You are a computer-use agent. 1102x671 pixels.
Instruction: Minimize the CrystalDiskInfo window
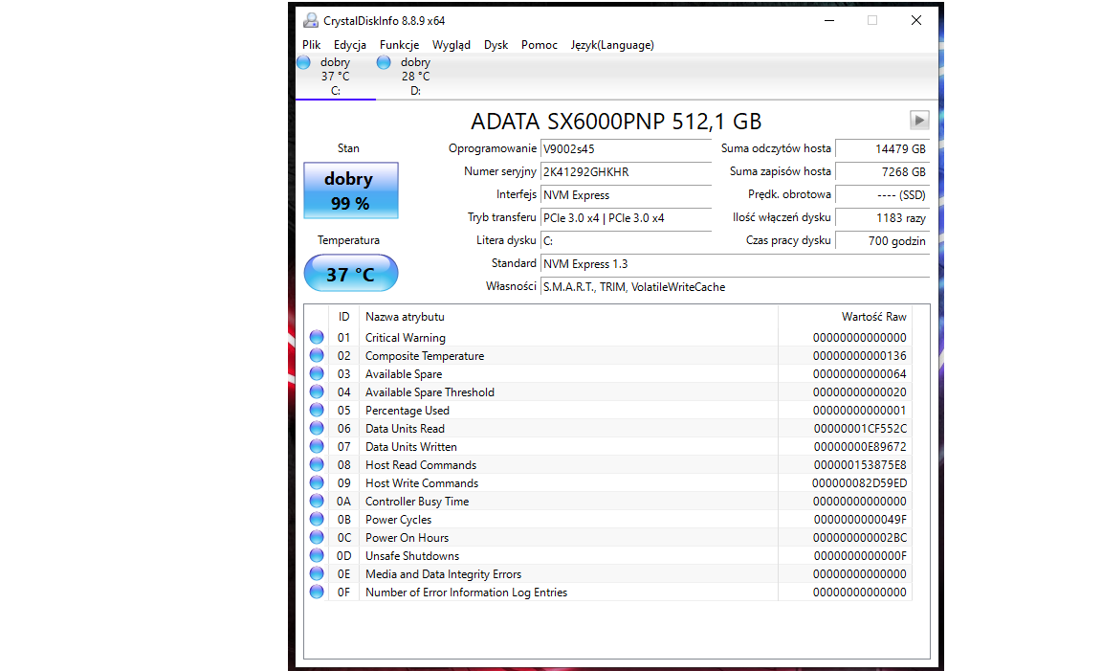point(829,20)
